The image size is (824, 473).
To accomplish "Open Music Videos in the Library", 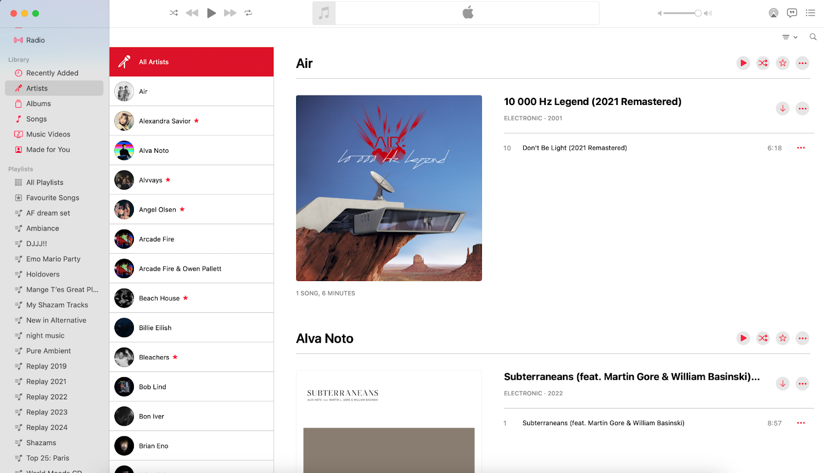I will coord(48,134).
